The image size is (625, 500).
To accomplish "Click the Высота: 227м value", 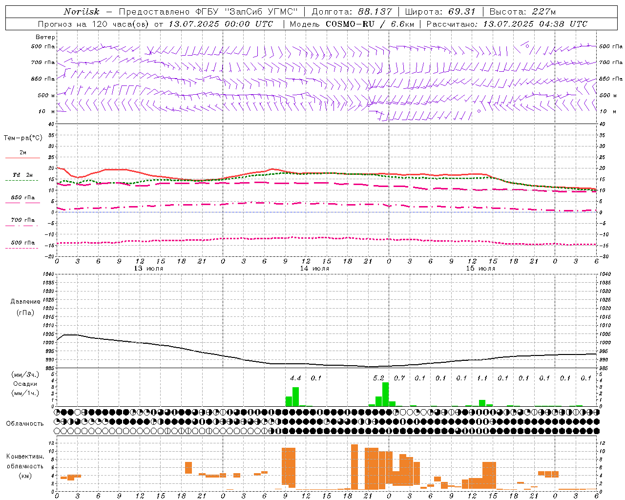I will 522,12.
